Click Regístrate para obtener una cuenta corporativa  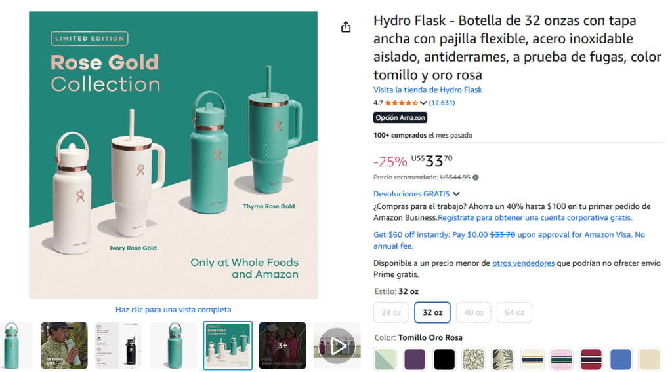535,217
